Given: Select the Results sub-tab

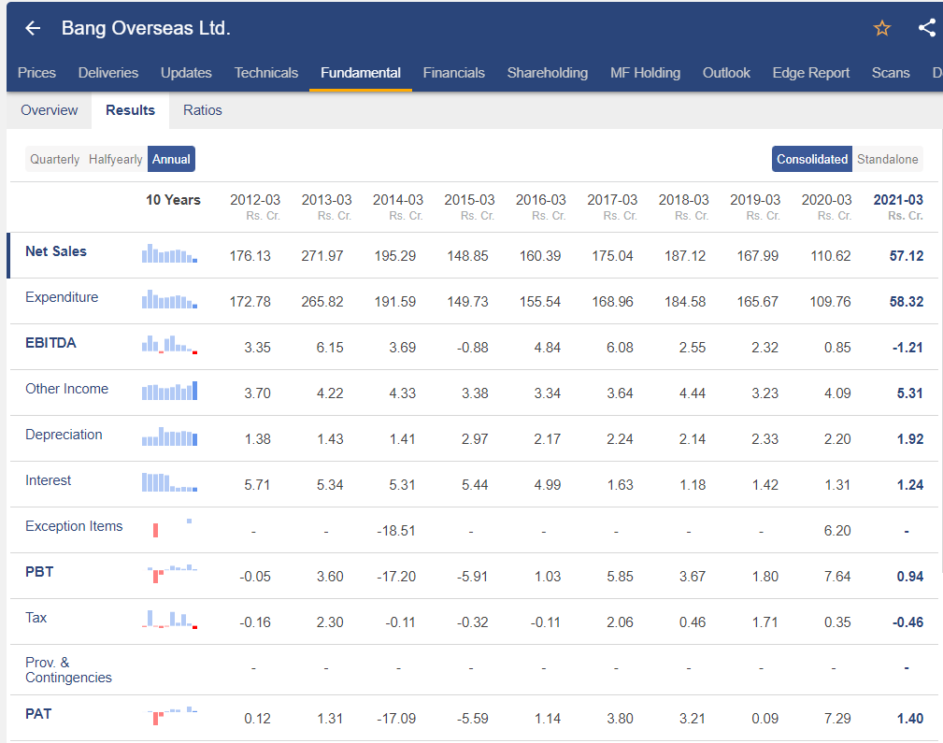Looking at the screenshot, I should 131,110.
